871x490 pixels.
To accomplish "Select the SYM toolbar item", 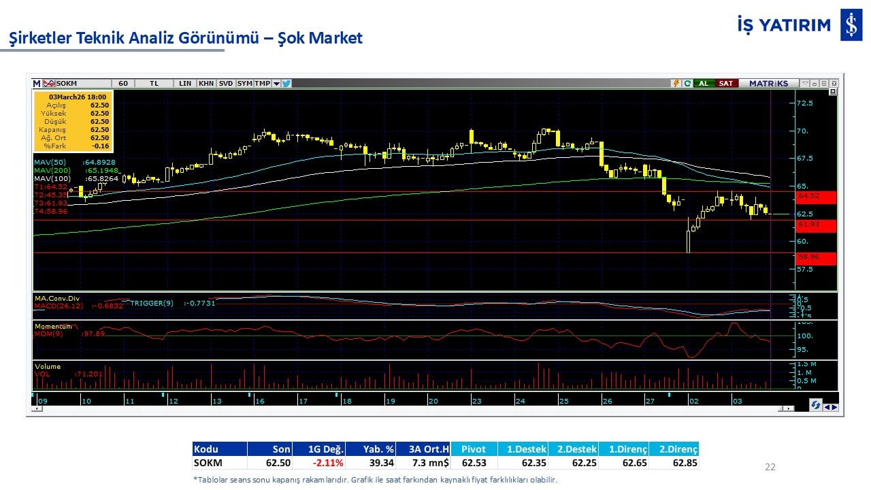I will coord(244,83).
